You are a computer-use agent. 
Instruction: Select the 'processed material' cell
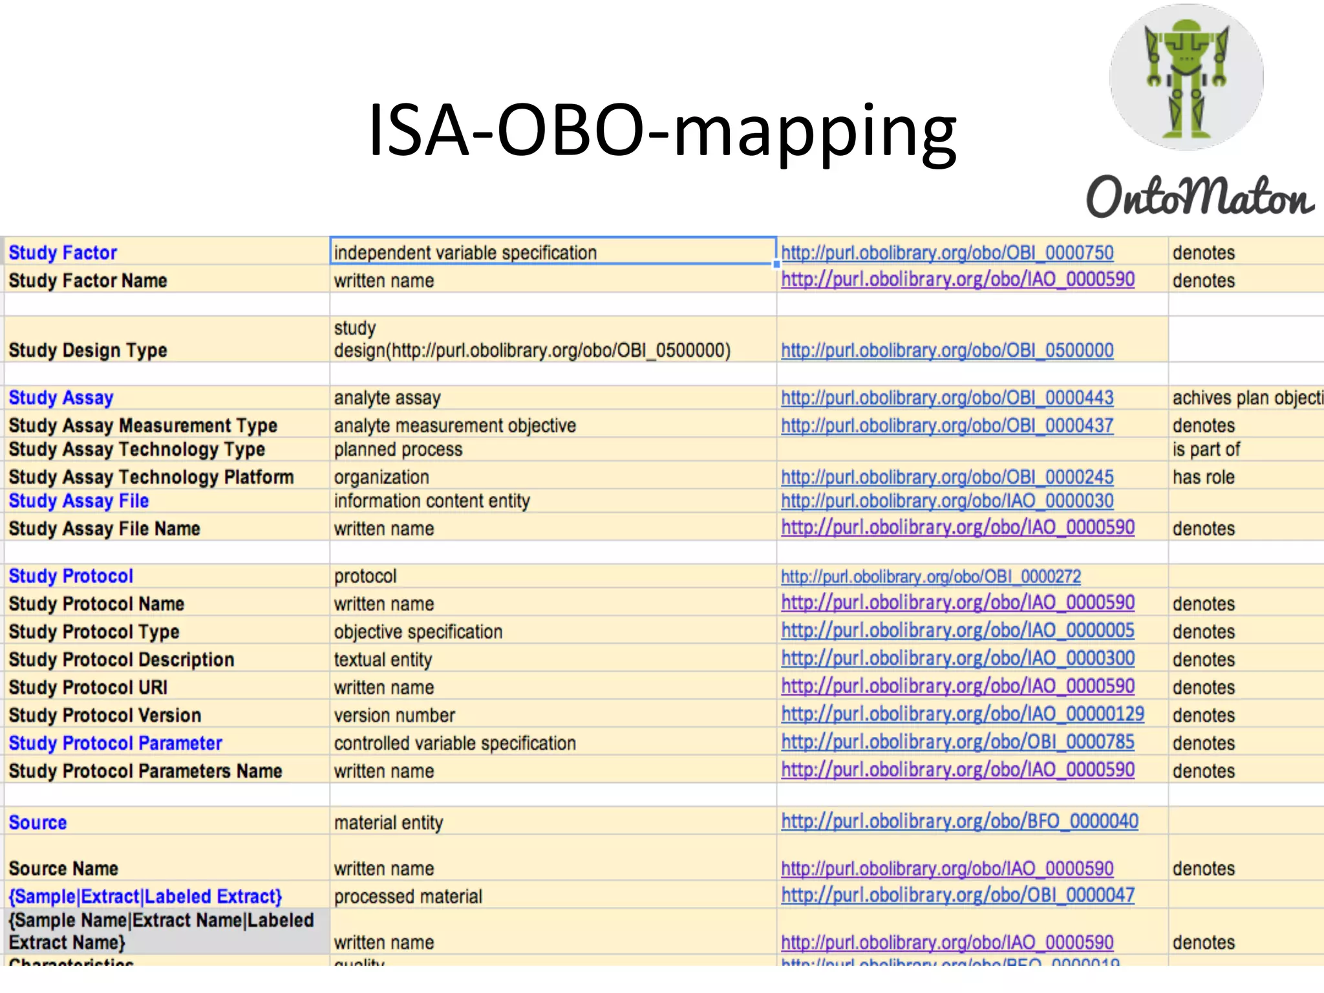click(x=553, y=895)
